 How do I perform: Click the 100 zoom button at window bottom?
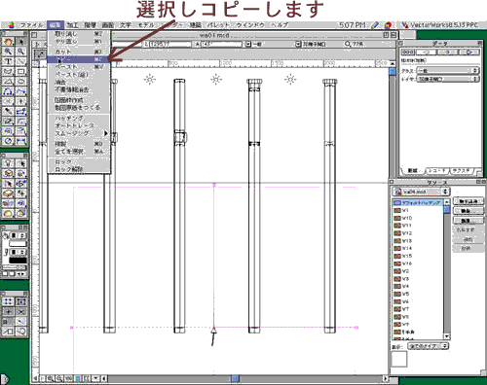tap(68, 378)
